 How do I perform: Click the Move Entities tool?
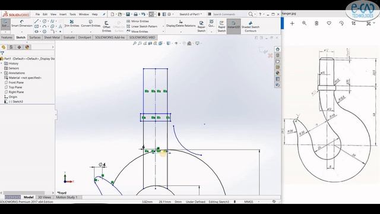tap(137, 32)
